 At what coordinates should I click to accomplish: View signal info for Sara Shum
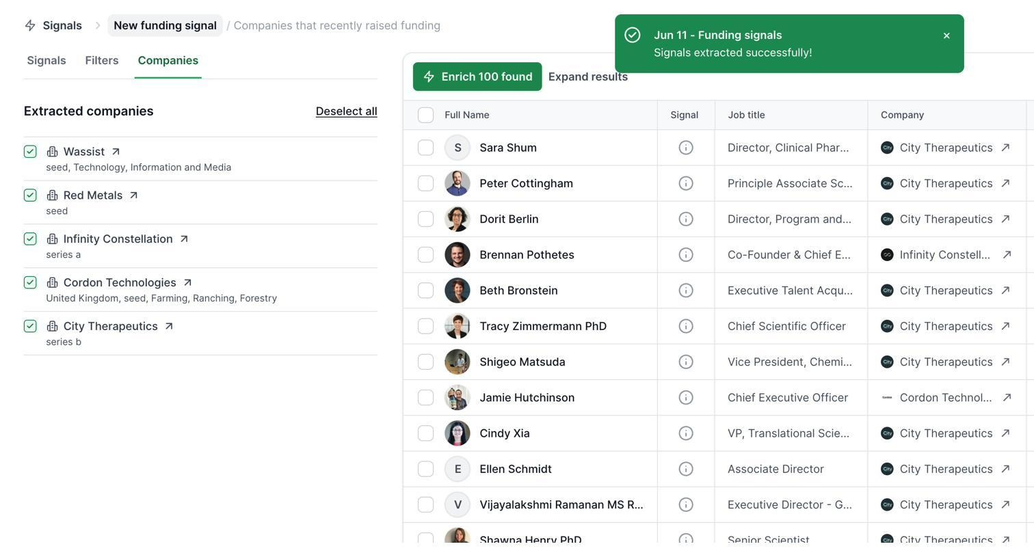(x=685, y=148)
